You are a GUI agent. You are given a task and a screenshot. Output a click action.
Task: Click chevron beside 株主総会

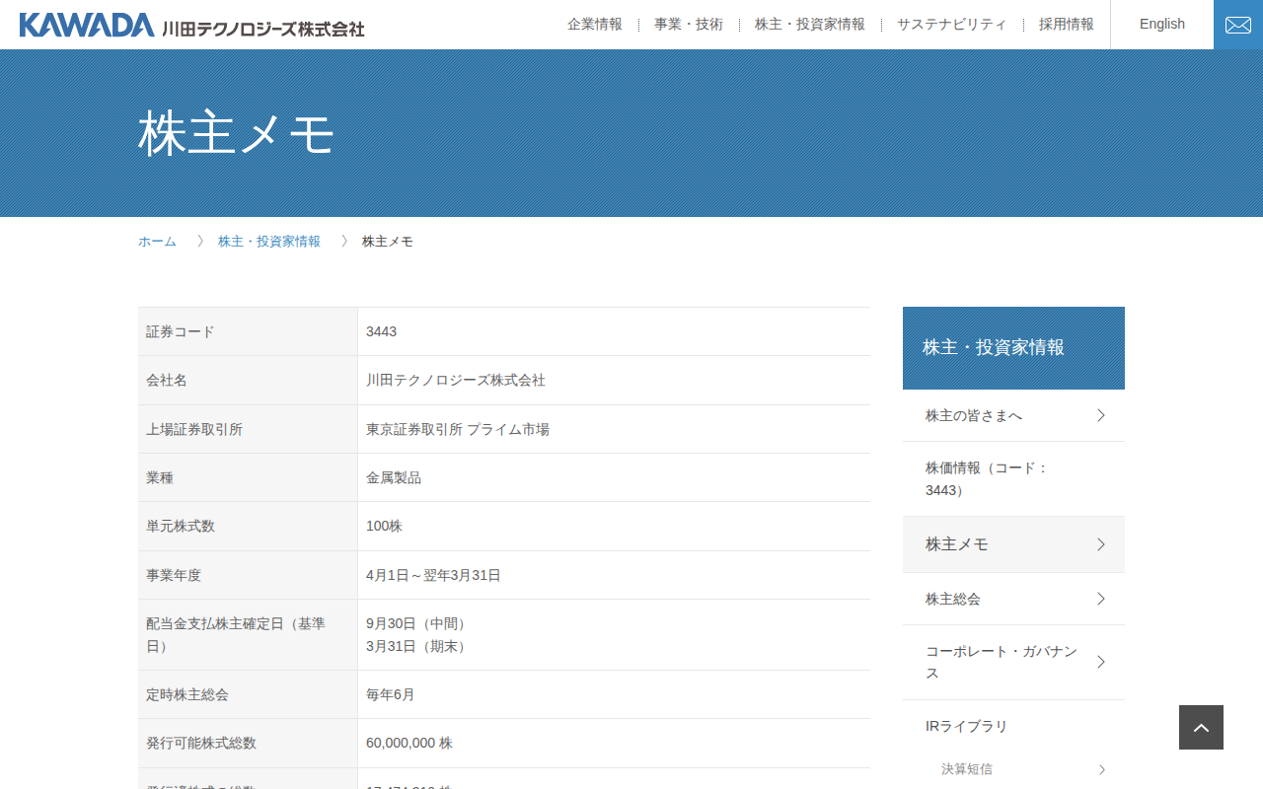coord(1101,599)
